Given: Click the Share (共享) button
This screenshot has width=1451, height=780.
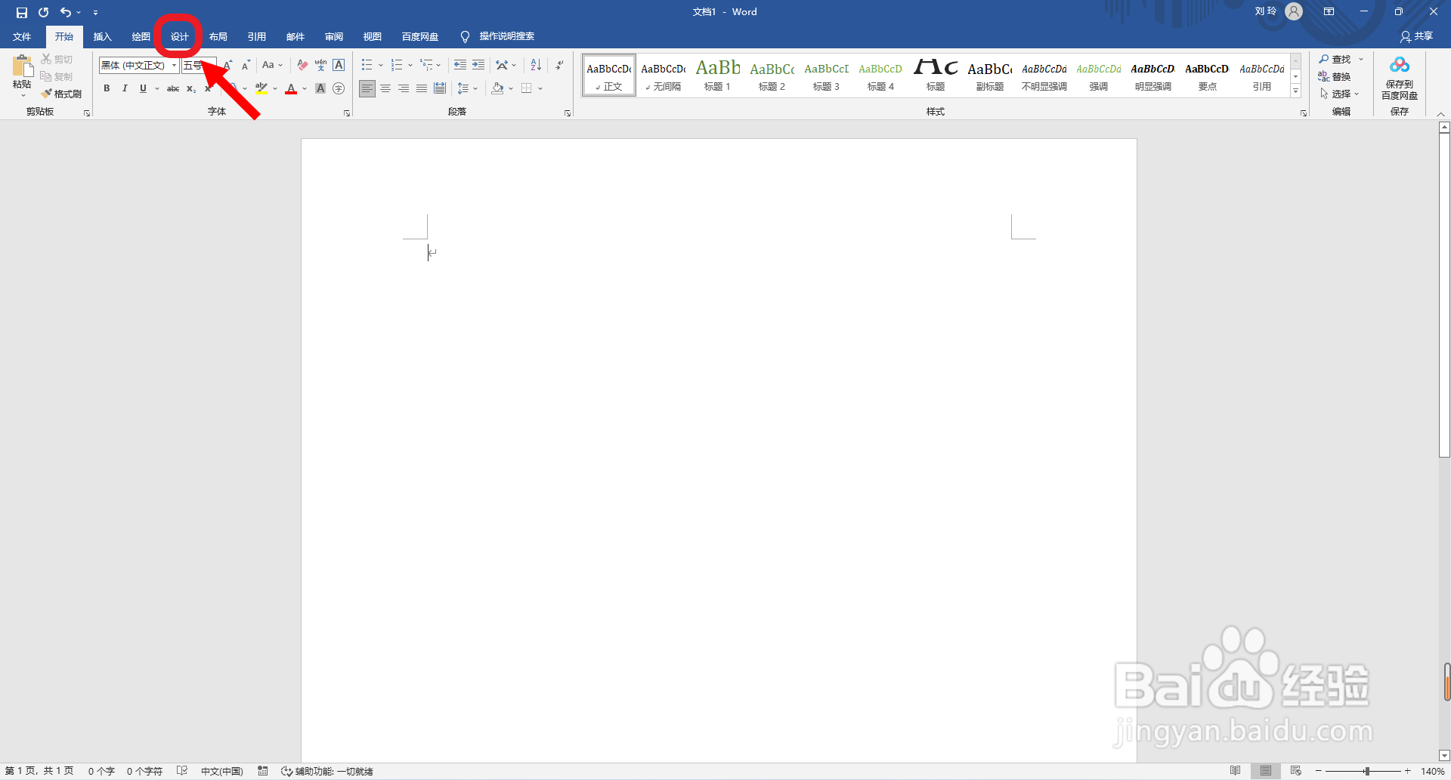Looking at the screenshot, I should (1416, 36).
